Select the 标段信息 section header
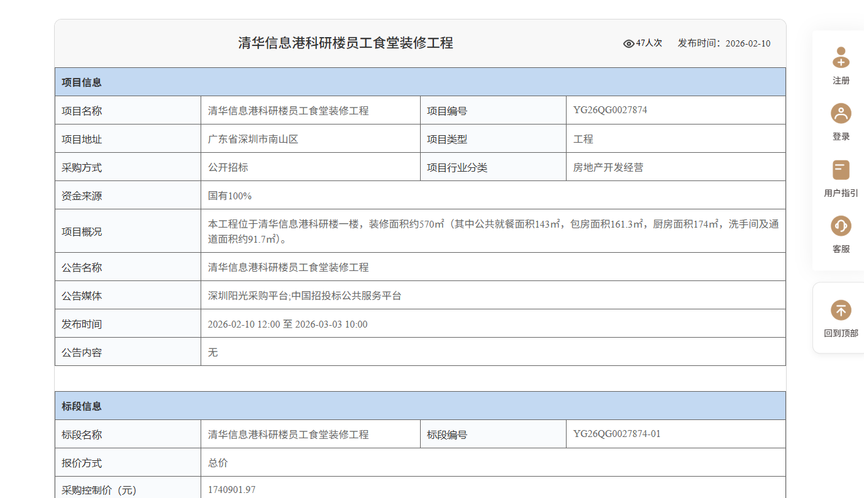The width and height of the screenshot is (864, 498). [82, 406]
